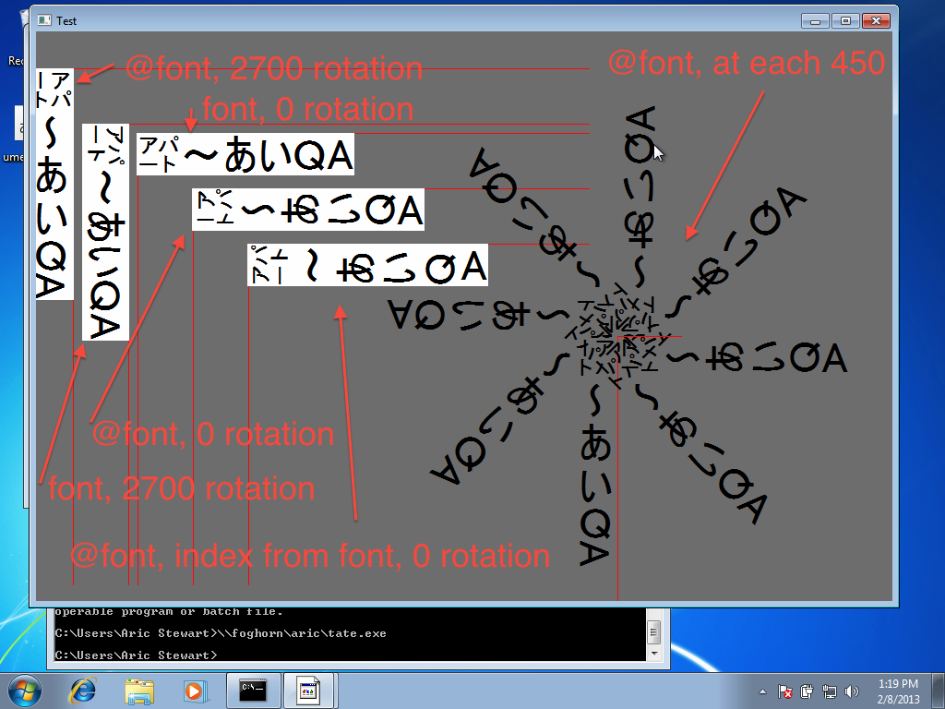Click the Show Desktop button at taskbar end
Viewport: 945px width, 709px height.
pos(939,690)
